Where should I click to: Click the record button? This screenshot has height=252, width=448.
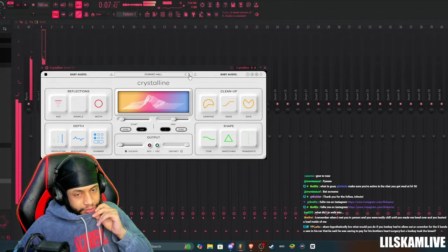(33, 5)
